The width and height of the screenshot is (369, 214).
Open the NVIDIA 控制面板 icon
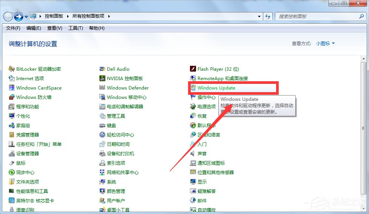[x=102, y=79]
